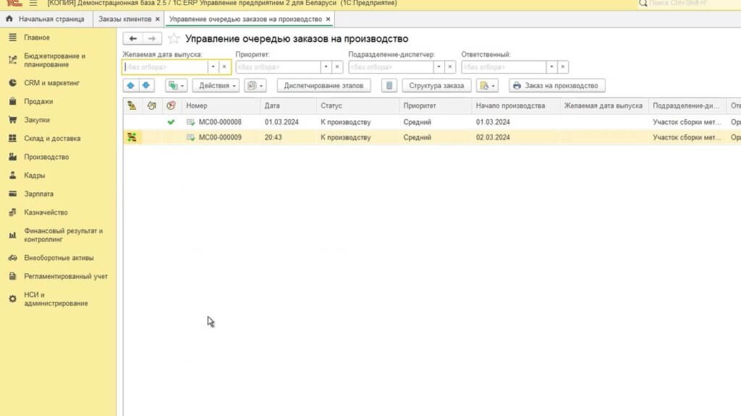The image size is (741, 416).
Task: Switch to the Начальная страница tab
Action: [x=51, y=19]
